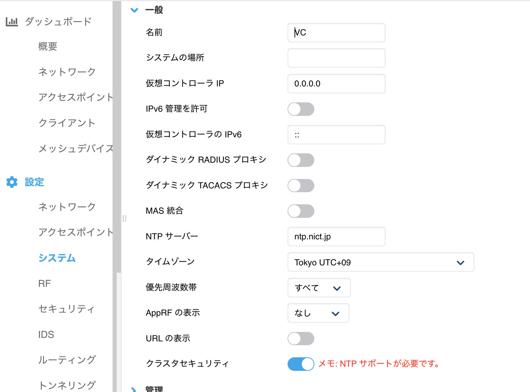Open the 概要 dashboard page
The height and width of the screenshot is (392, 530).
point(48,46)
